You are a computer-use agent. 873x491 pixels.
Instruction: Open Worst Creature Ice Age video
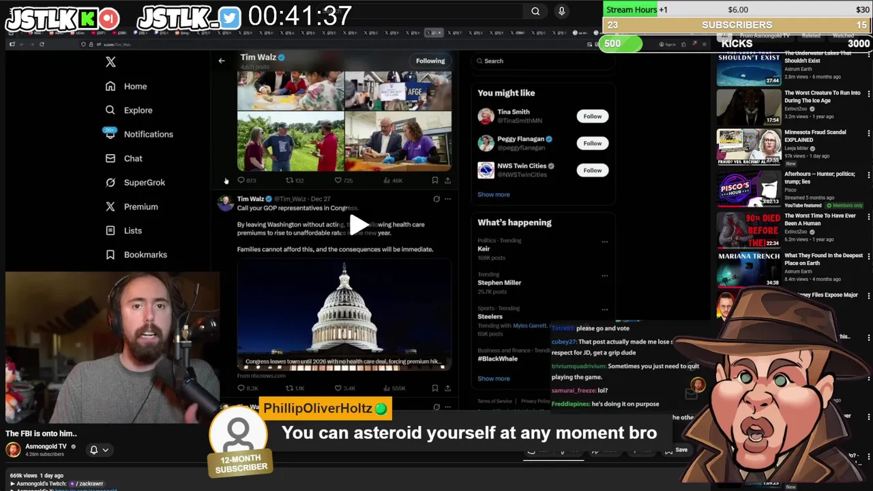749,108
